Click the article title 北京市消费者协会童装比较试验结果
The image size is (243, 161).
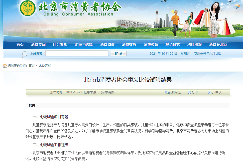(x=128, y=80)
